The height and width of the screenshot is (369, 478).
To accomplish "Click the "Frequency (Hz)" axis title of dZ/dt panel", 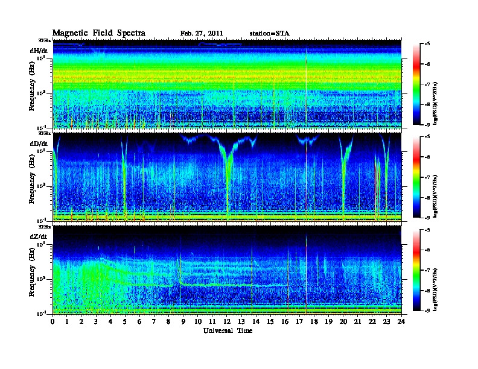I will [32, 272].
